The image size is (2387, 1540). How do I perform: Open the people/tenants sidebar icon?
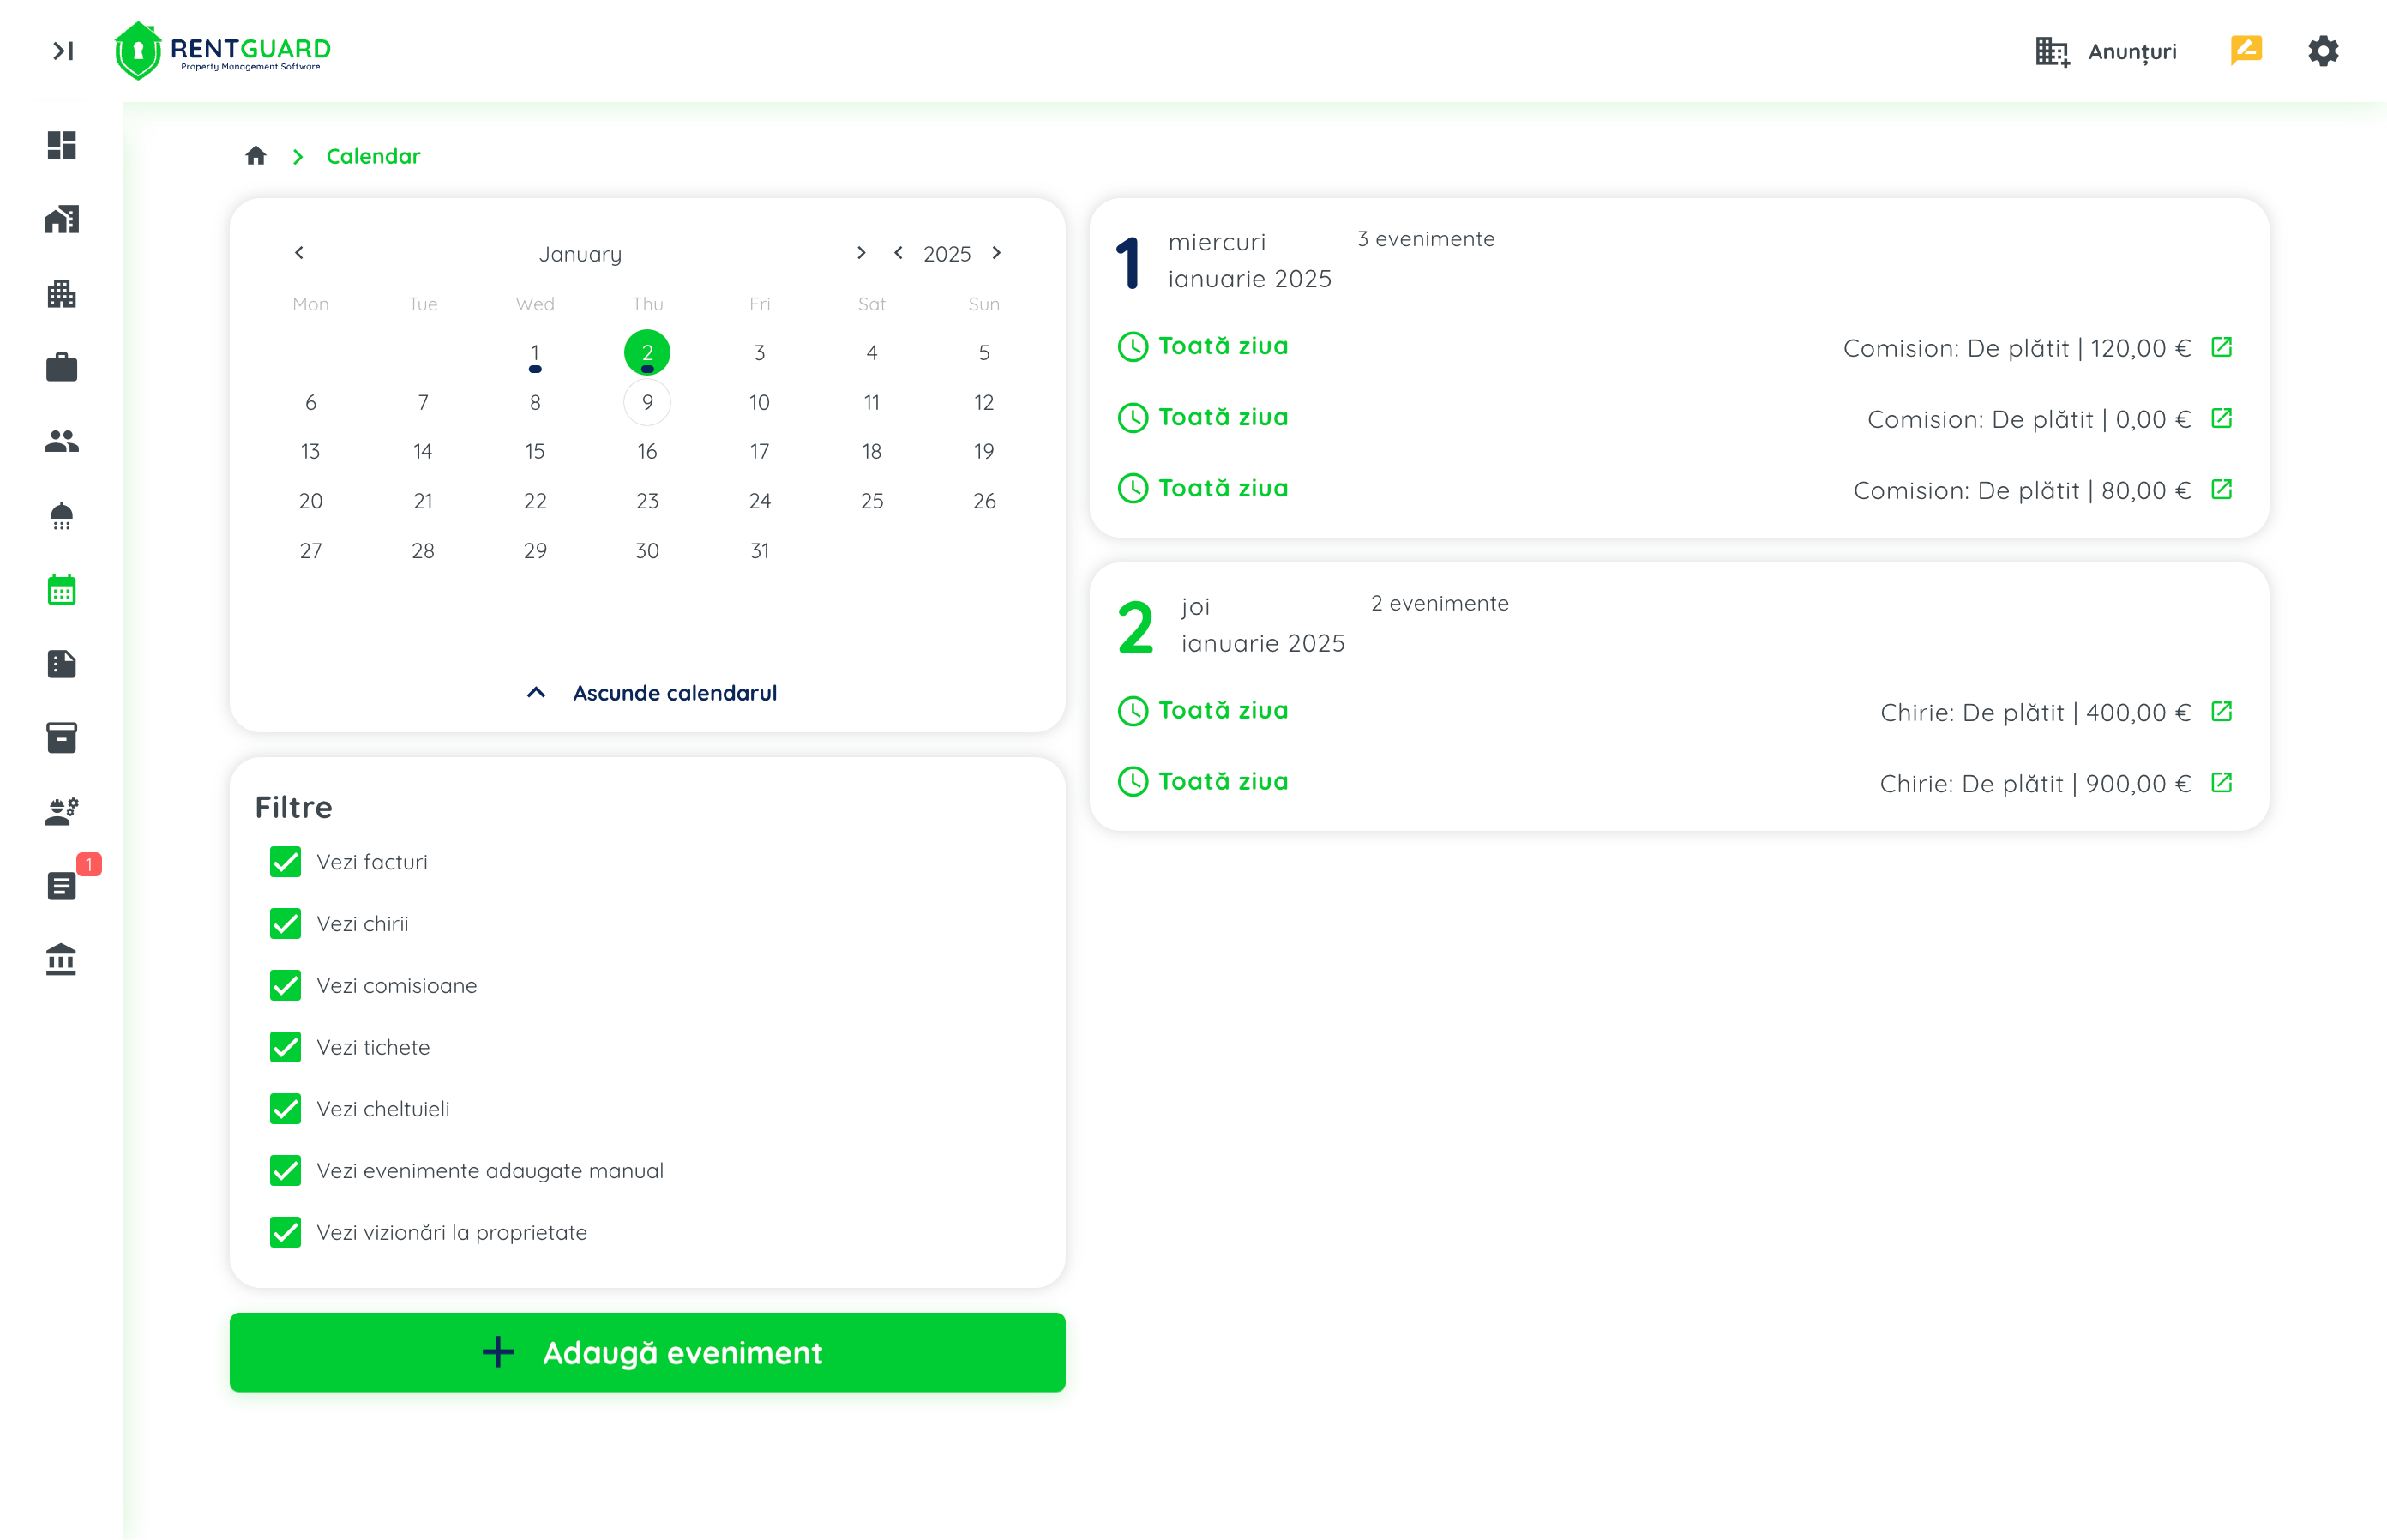(x=61, y=441)
